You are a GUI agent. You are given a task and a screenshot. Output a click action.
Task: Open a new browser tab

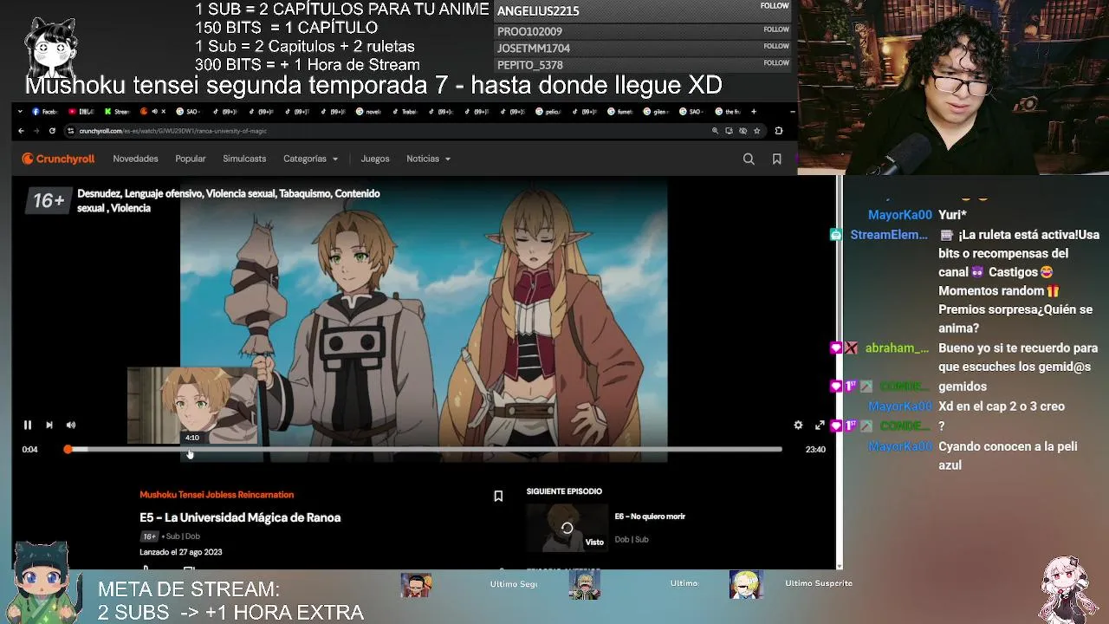pos(753,111)
